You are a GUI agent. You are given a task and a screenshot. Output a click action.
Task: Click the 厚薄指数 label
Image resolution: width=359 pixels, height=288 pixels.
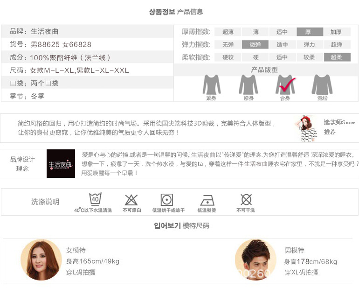tap(196, 32)
